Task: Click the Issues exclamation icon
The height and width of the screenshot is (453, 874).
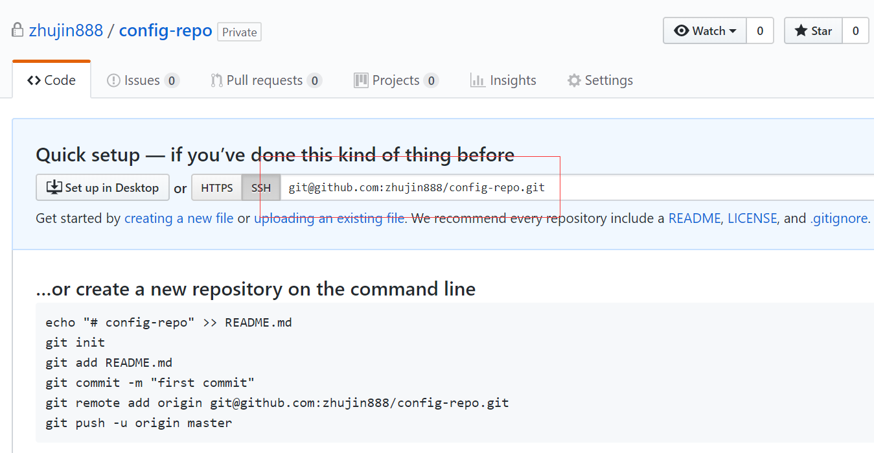Action: click(x=113, y=80)
